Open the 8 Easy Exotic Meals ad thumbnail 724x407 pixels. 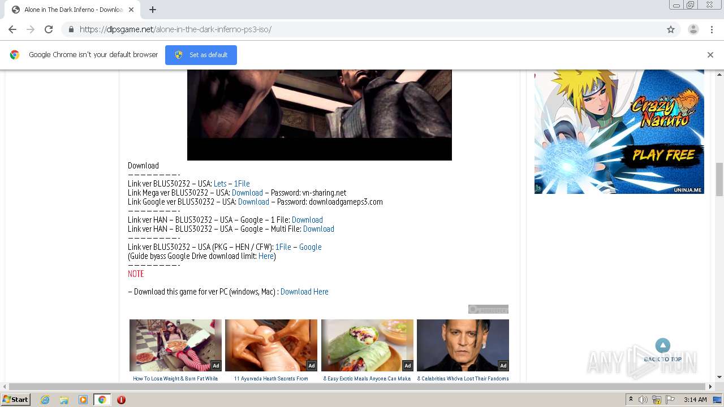click(x=367, y=345)
